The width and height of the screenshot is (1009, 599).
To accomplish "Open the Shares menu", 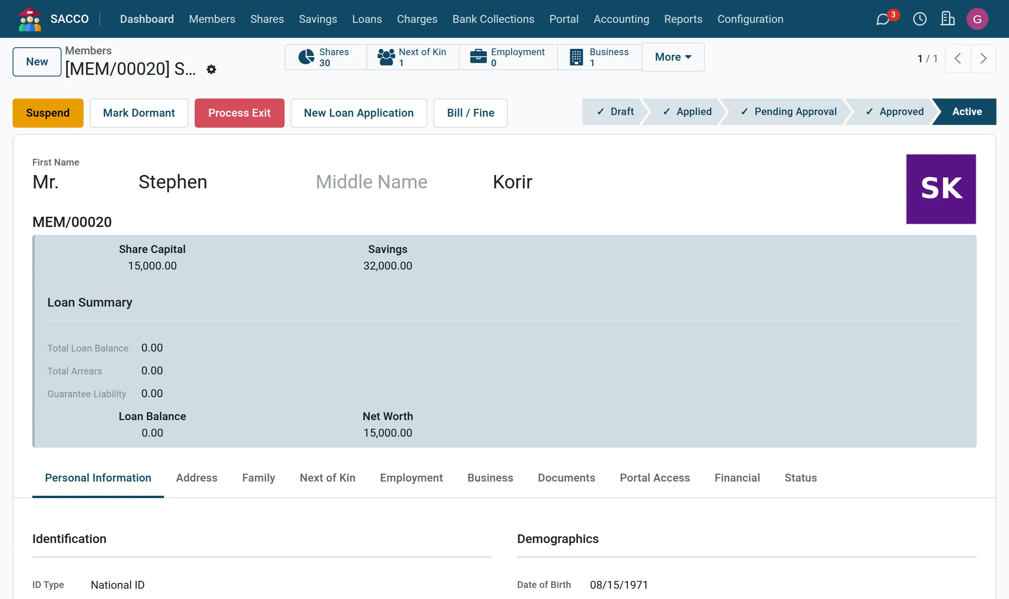I will [x=267, y=19].
